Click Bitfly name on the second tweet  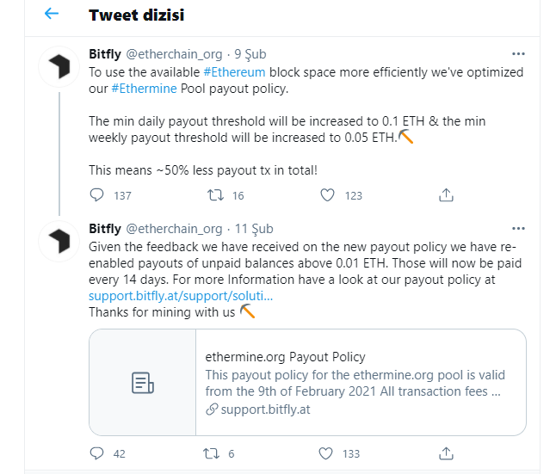click(105, 229)
